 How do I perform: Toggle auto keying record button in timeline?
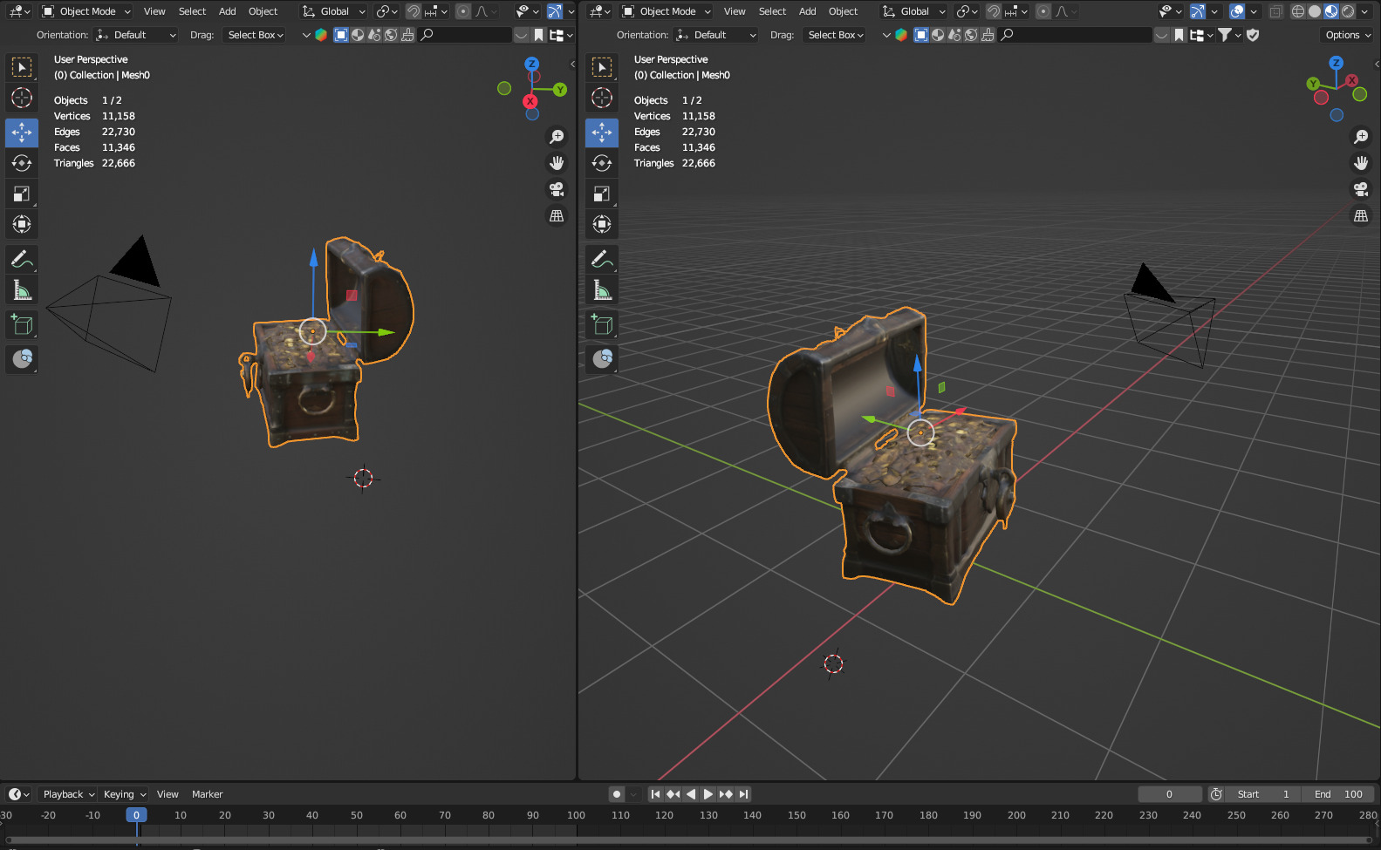pyautogui.click(x=616, y=794)
